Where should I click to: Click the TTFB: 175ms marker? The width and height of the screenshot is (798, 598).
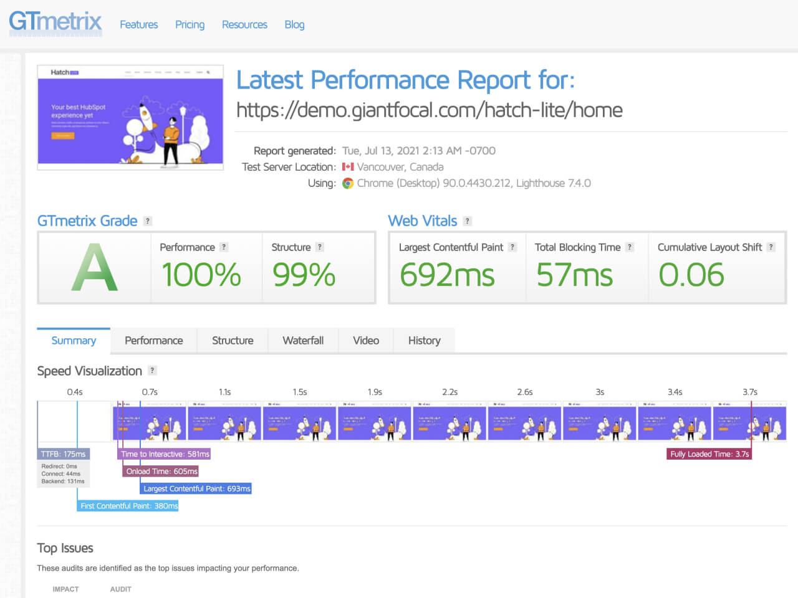[63, 454]
